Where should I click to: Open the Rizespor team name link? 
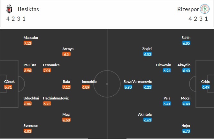[x=187, y=9]
